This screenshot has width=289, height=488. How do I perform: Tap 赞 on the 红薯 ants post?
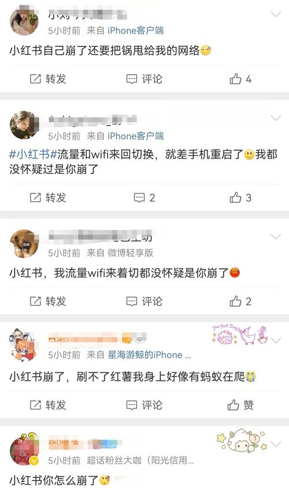[240, 405]
